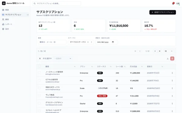Toggle the select-all header checkbox
Screen dimensions: 182x113
pos(39,66)
